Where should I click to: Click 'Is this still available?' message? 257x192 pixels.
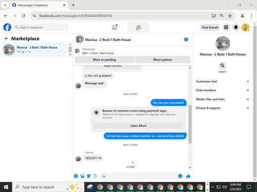98,76
